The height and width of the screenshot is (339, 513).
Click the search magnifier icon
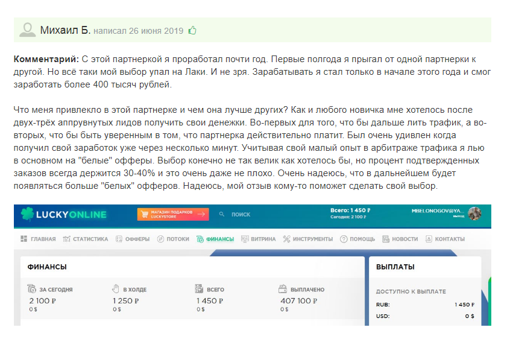tap(222, 214)
